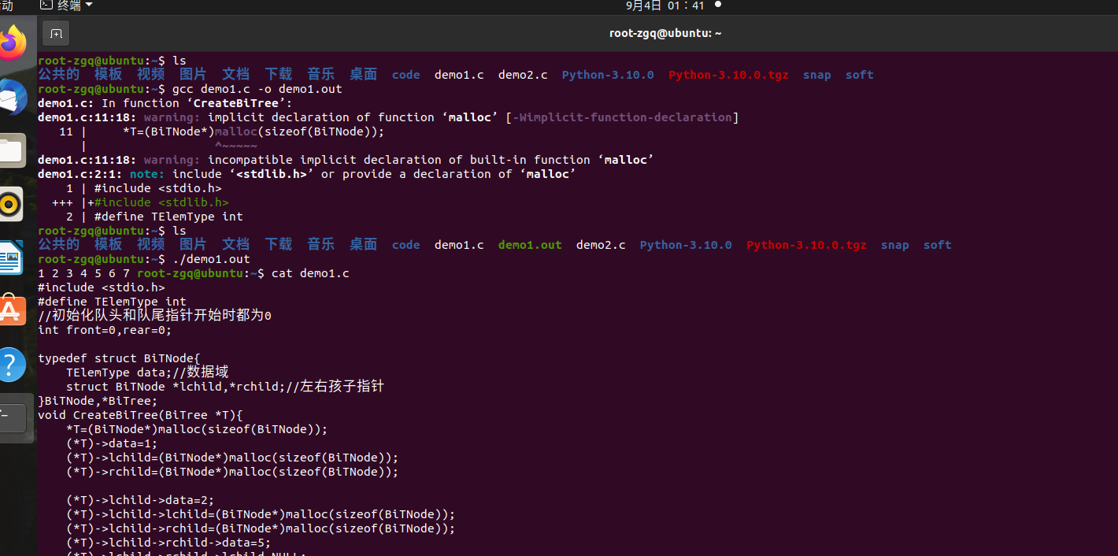The height and width of the screenshot is (556, 1118).
Task: Open the 活动 Activities overview
Action: pos(6,6)
